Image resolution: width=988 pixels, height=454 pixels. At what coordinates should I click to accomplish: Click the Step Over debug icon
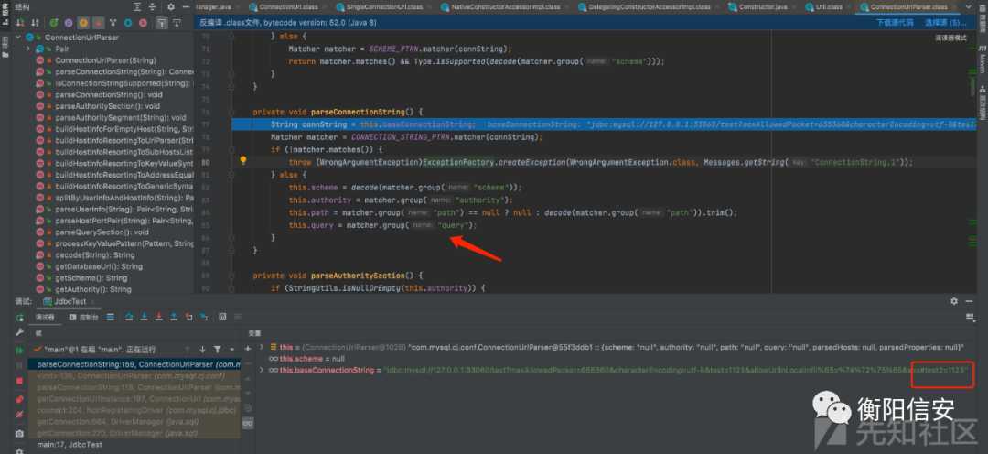129,317
